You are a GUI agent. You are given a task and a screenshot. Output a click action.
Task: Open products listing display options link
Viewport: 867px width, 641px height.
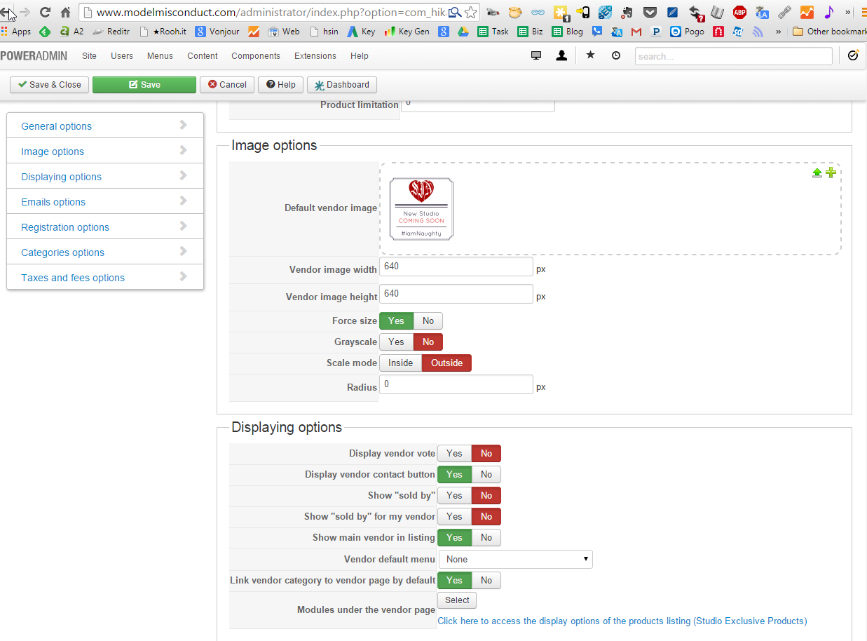(x=622, y=621)
